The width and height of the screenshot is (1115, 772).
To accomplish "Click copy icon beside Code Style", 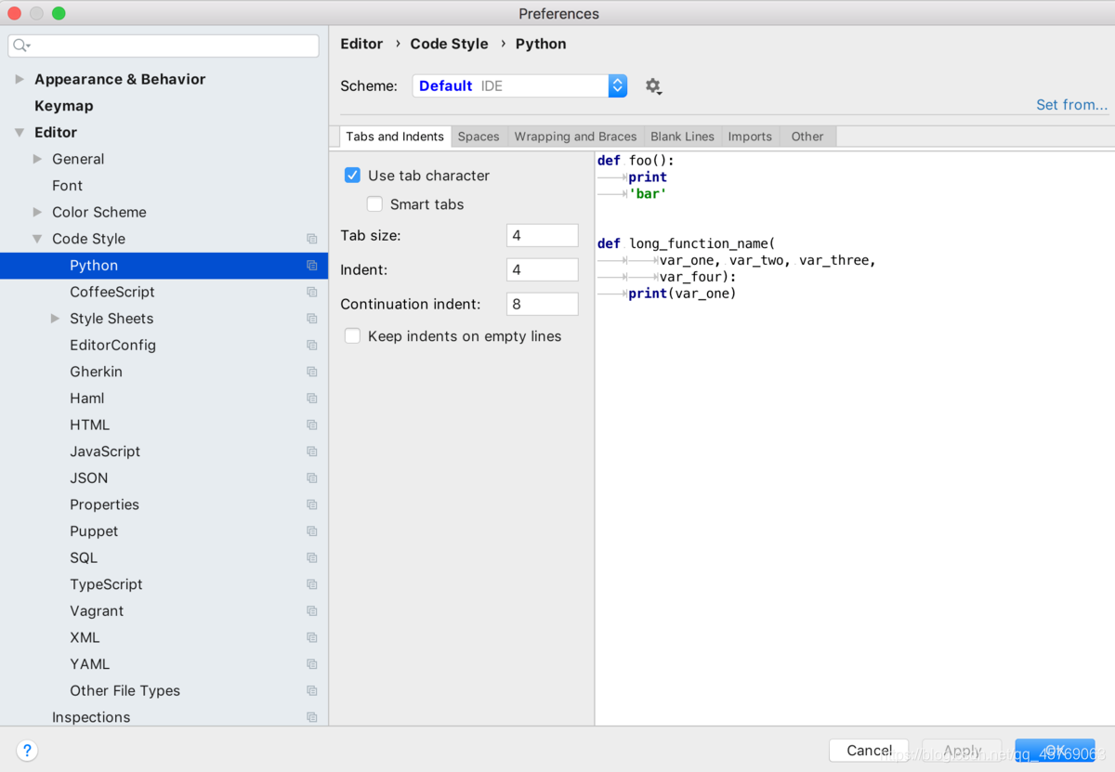I will pos(312,239).
